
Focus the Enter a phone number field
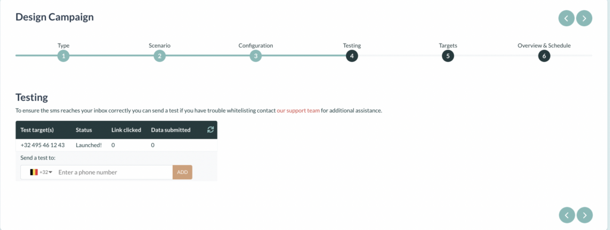point(114,172)
